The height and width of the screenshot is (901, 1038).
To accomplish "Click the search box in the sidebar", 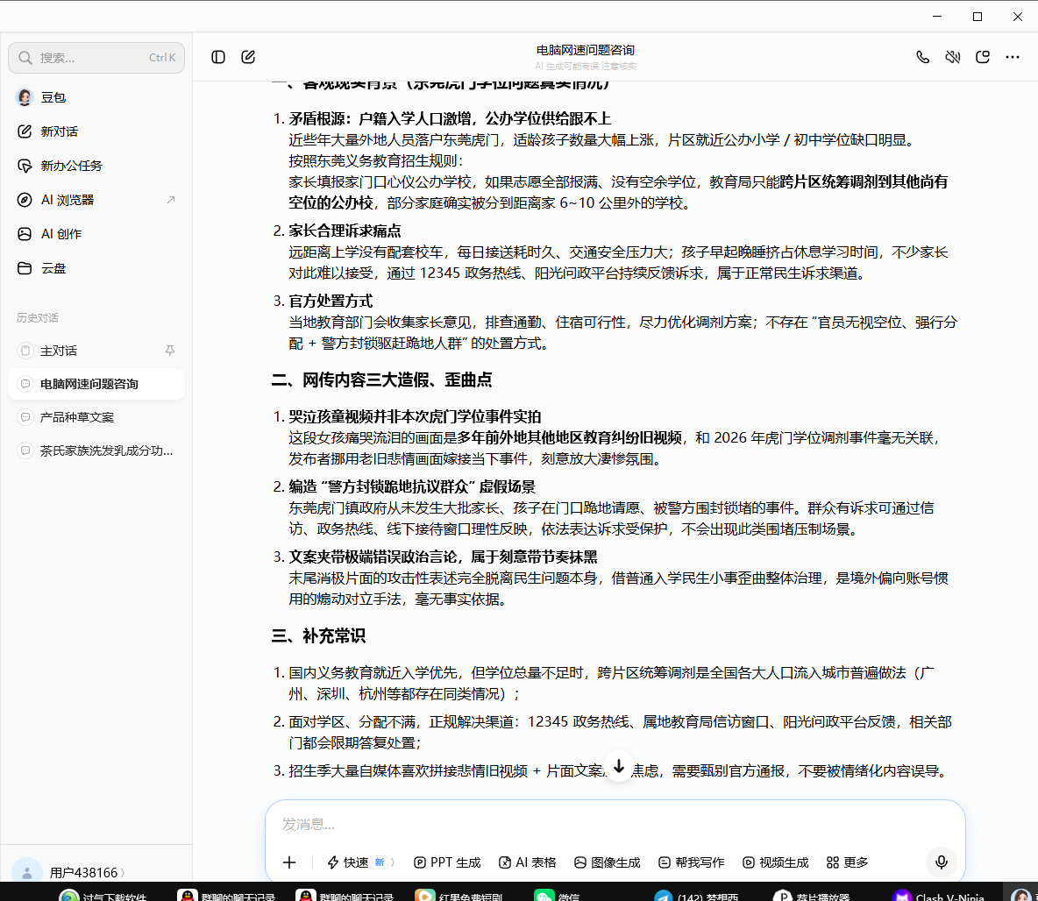I will pos(96,58).
